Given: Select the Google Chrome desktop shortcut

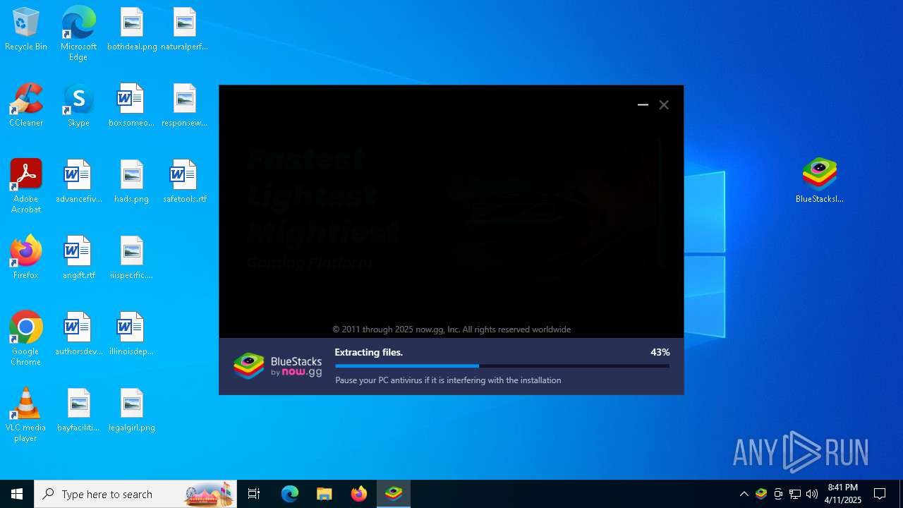Looking at the screenshot, I should (x=26, y=339).
